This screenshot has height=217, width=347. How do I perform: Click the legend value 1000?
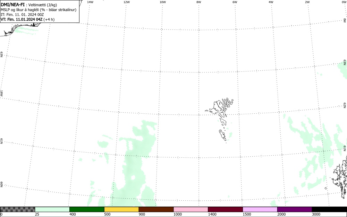[x=177, y=214]
